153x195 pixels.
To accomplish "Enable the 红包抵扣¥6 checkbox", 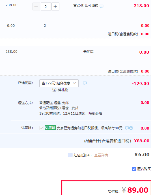I will pyautogui.click(x=70, y=155).
